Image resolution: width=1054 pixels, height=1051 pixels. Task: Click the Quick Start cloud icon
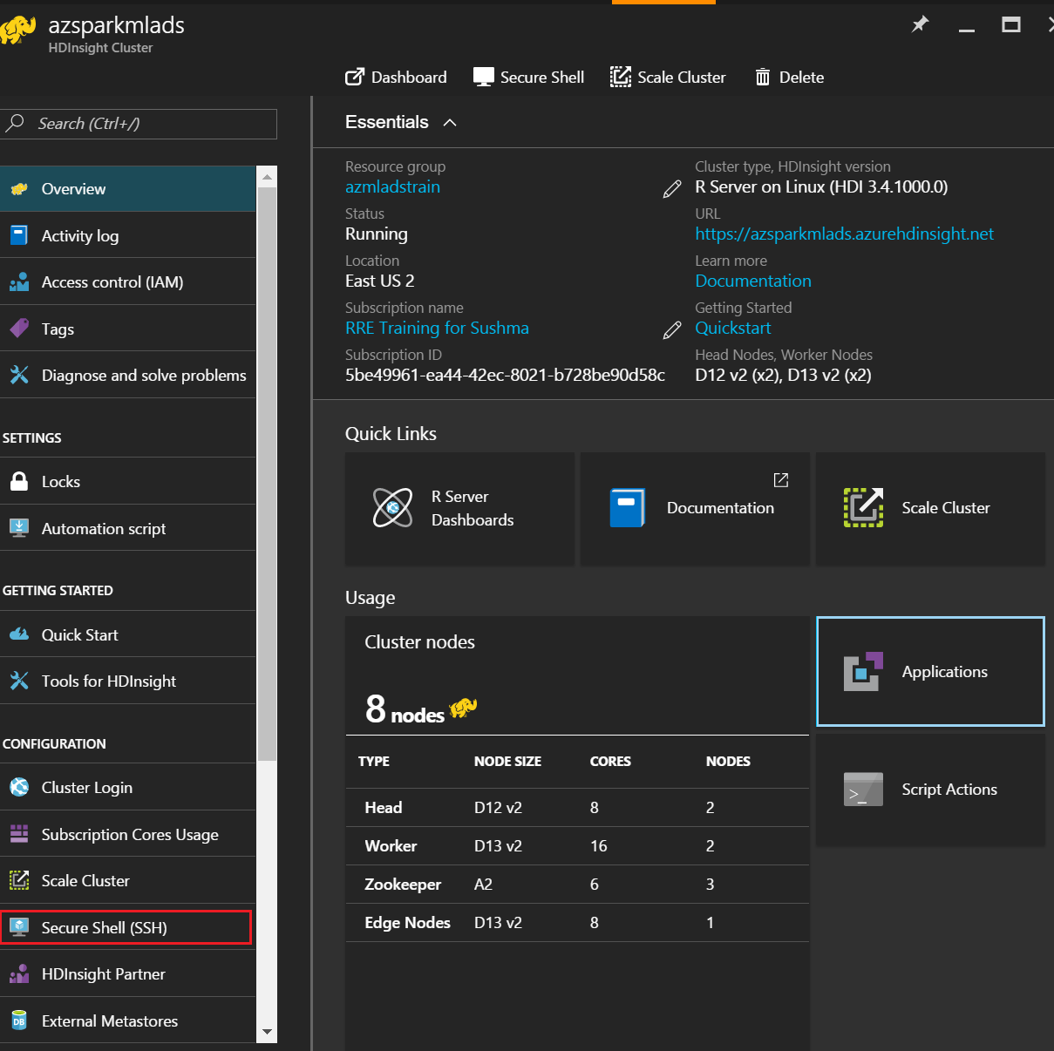[19, 634]
